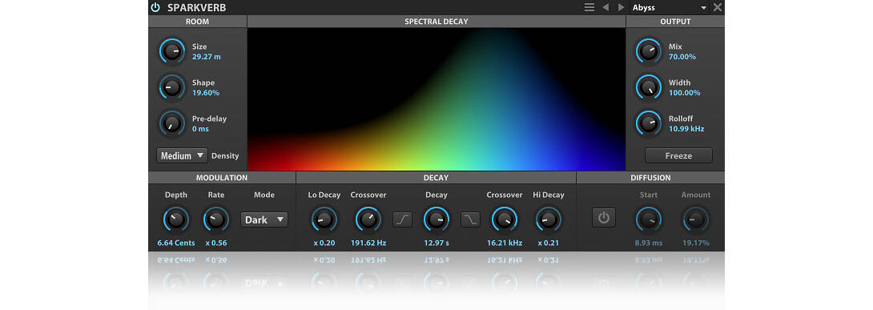Toggle the SPARKVERB plugin power icon

pos(155,8)
